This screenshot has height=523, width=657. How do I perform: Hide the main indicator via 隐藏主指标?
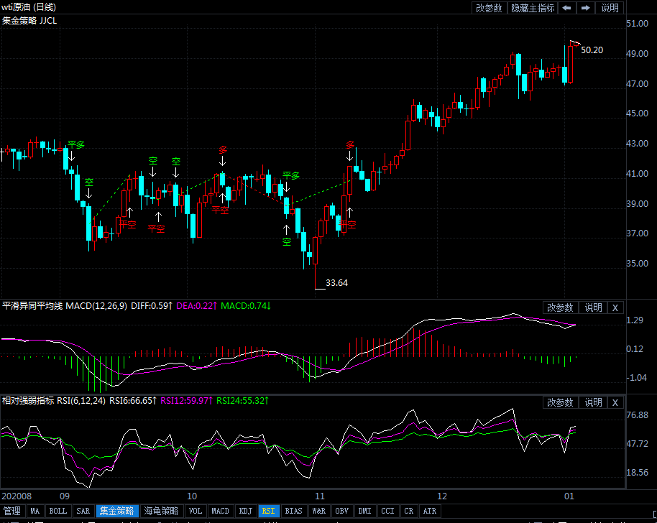[x=533, y=8]
